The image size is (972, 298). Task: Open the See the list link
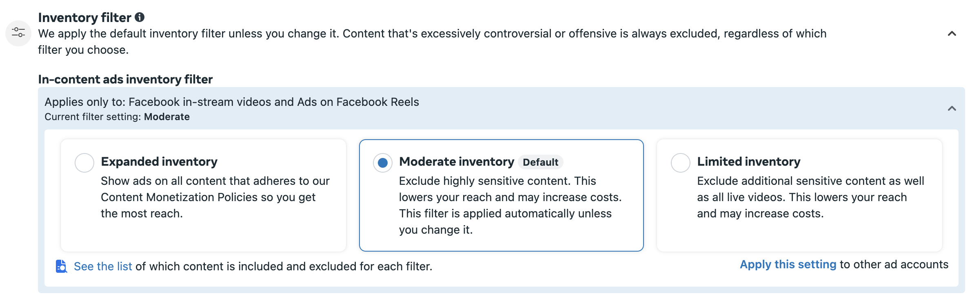click(x=103, y=266)
